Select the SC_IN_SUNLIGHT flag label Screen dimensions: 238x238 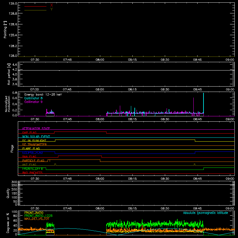tap(34, 140)
